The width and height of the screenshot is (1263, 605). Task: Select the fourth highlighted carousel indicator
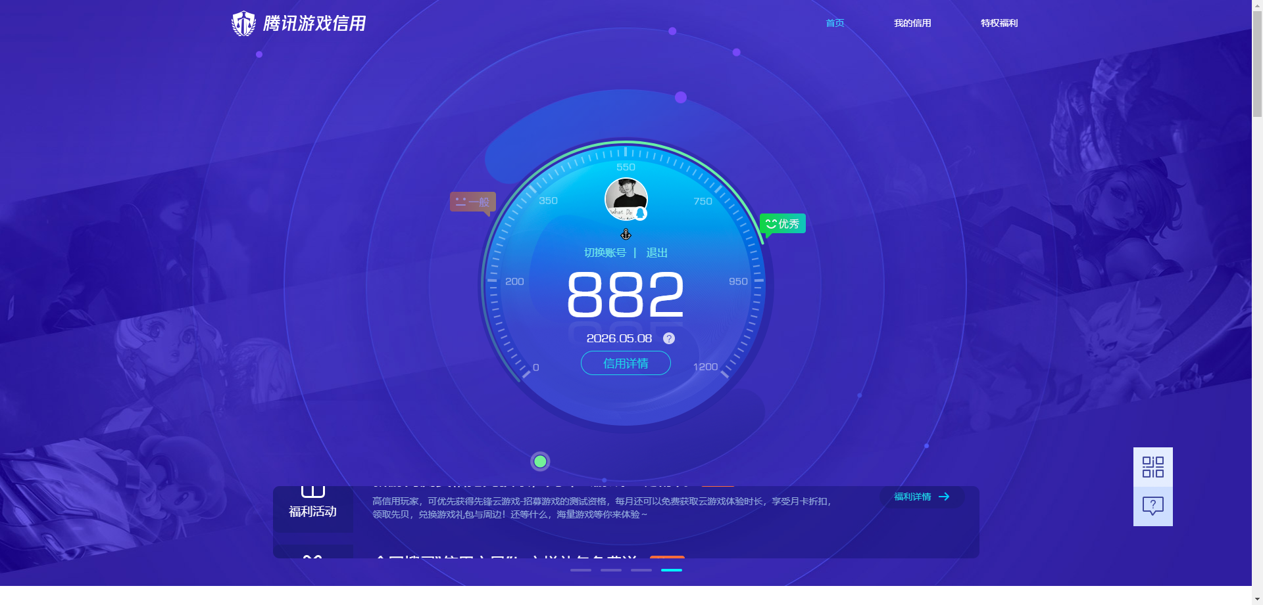coord(672,570)
